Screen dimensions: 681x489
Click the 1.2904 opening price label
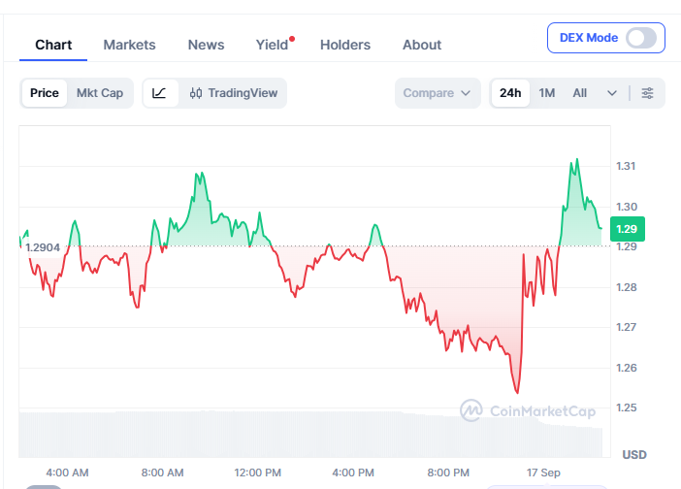click(x=43, y=247)
